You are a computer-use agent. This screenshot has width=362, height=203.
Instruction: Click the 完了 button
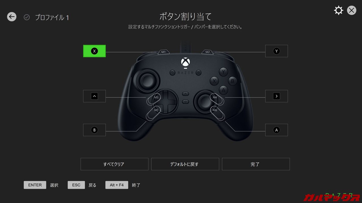pyautogui.click(x=256, y=164)
